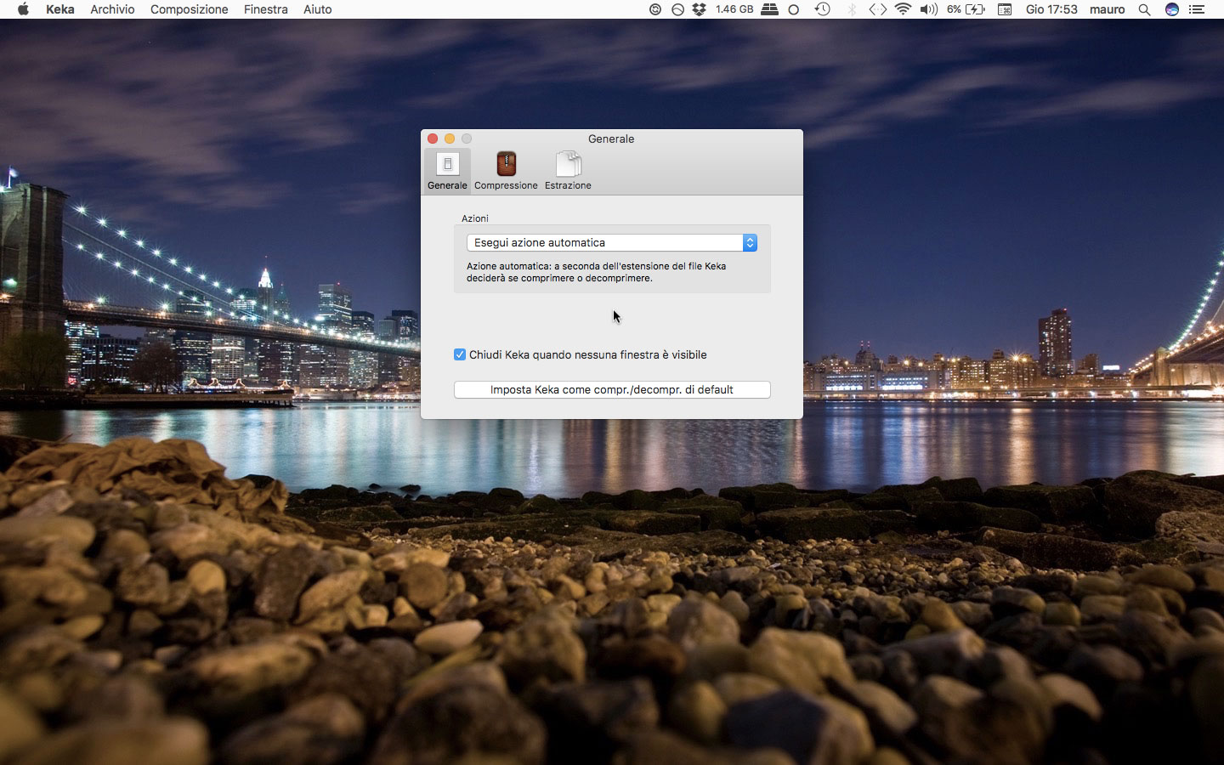Open the Composizione menu
The height and width of the screenshot is (765, 1224).
coord(190,9)
